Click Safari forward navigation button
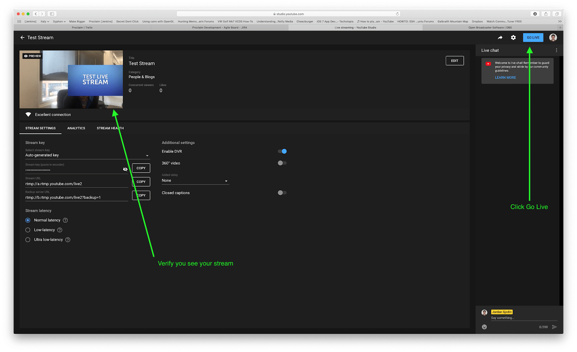 42,14
